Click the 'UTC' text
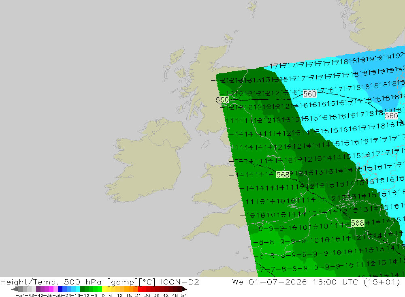Screen dimensions: 405x297 (350, 282)
